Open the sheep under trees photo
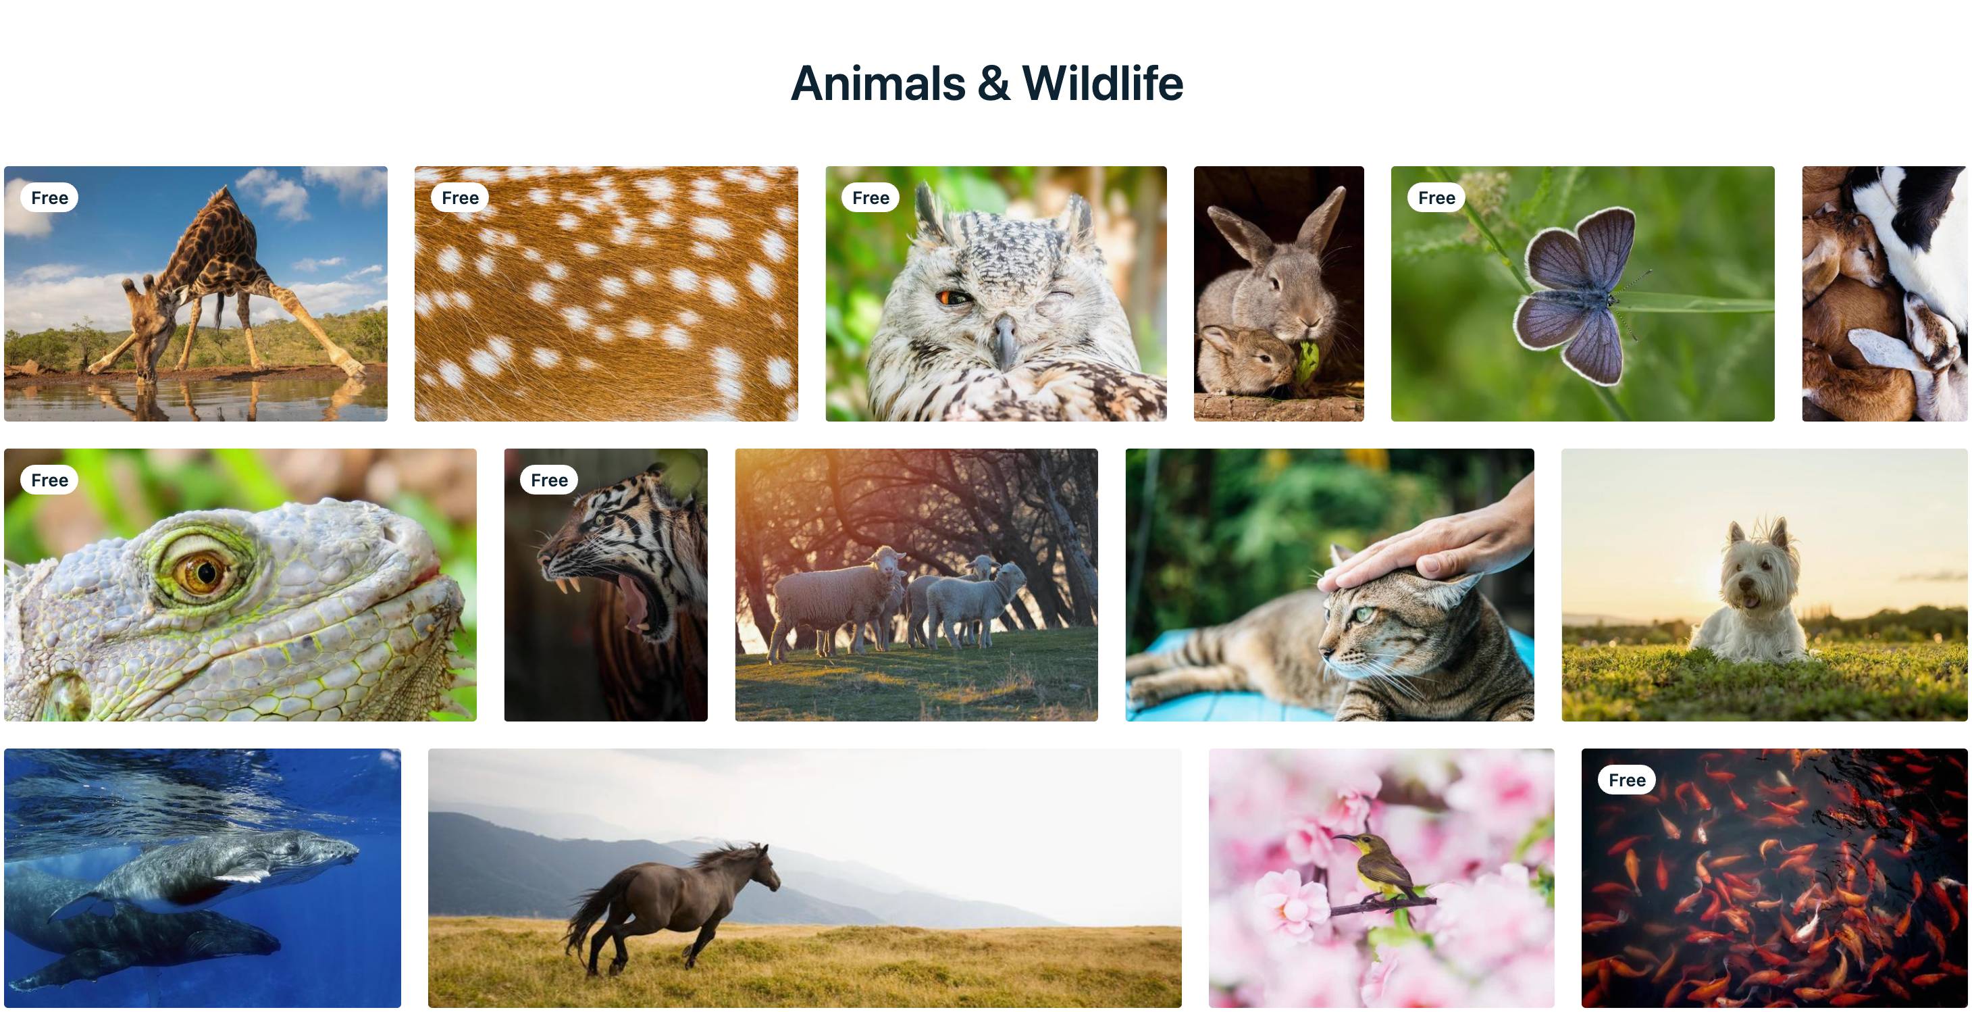 (x=916, y=584)
